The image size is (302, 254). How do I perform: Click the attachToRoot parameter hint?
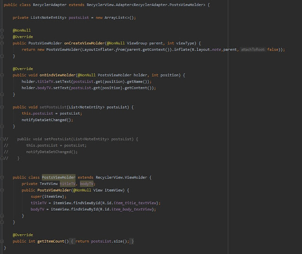253,50
